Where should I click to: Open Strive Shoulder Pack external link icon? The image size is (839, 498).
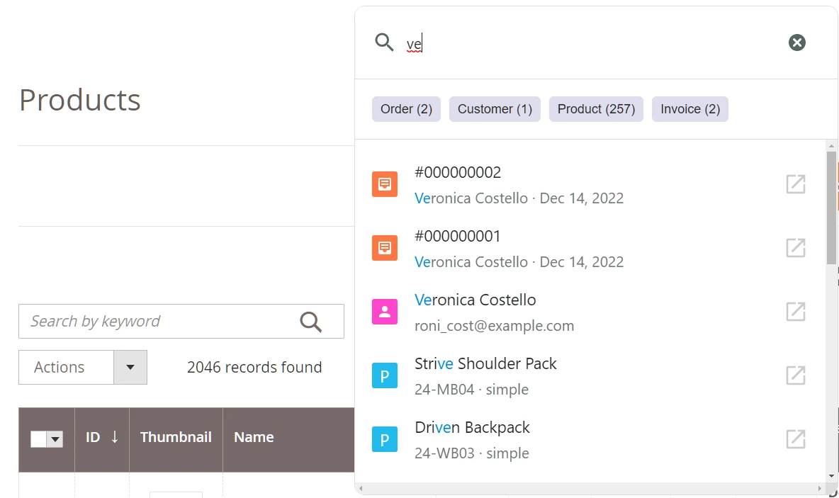pyautogui.click(x=796, y=375)
